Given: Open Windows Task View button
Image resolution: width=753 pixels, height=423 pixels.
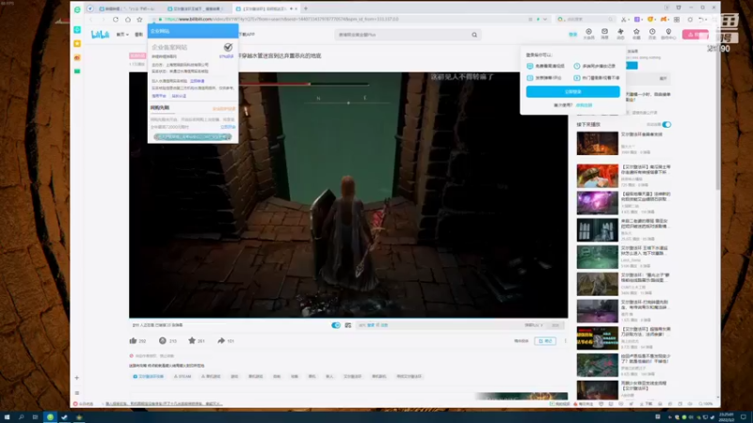Looking at the screenshot, I should coord(35,417).
